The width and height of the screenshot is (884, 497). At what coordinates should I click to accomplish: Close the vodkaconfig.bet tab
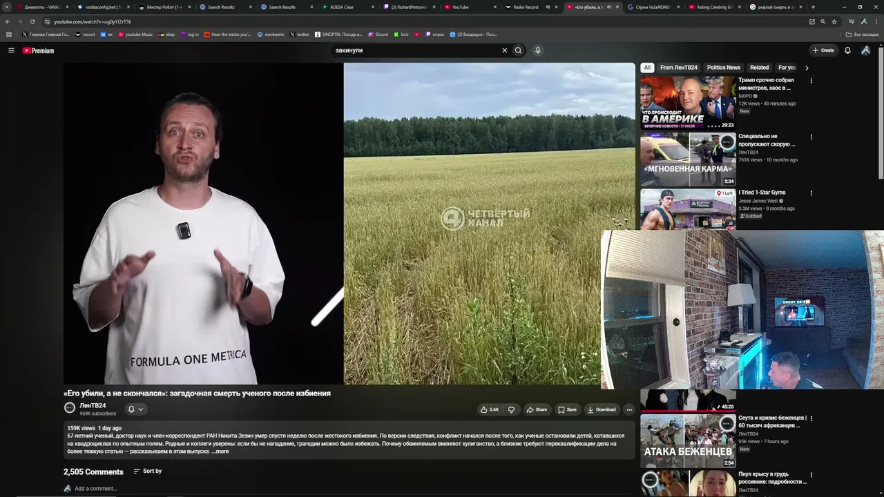pos(128,7)
